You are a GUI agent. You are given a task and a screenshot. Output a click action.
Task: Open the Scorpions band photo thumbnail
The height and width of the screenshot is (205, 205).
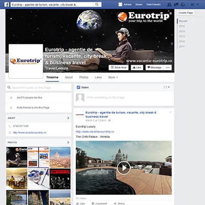point(60,179)
